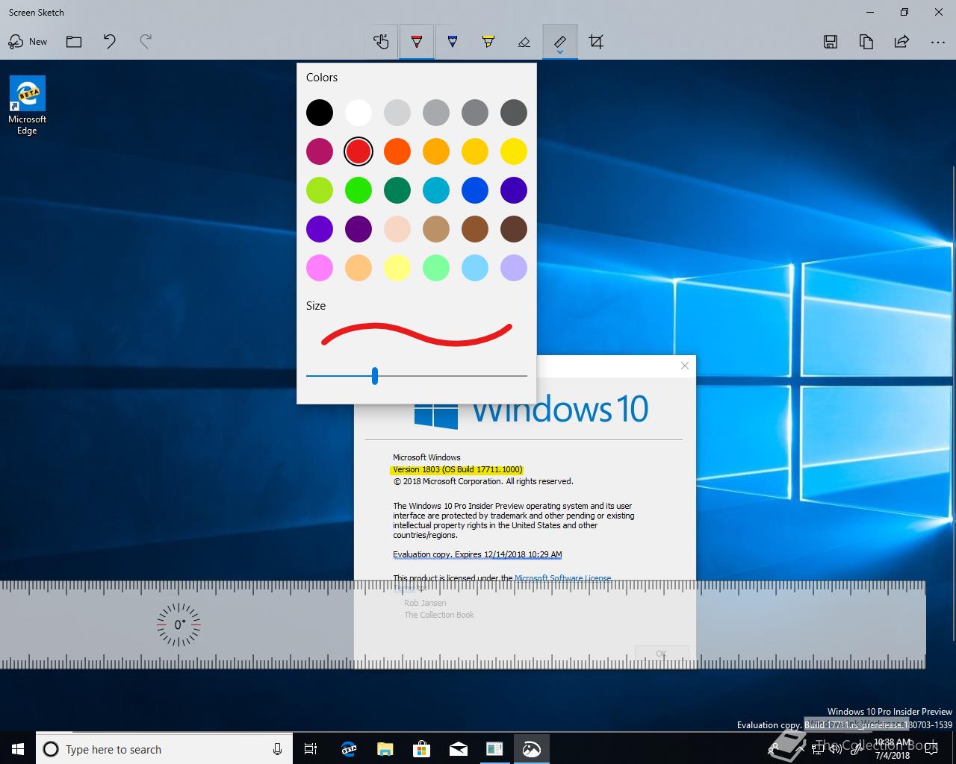The height and width of the screenshot is (764, 956).
Task: Open Task View on the taskbar
Action: click(x=311, y=749)
